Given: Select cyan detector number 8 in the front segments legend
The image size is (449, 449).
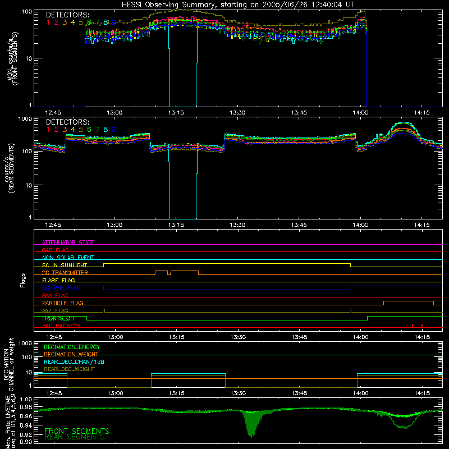Looking at the screenshot, I should pos(106,22).
